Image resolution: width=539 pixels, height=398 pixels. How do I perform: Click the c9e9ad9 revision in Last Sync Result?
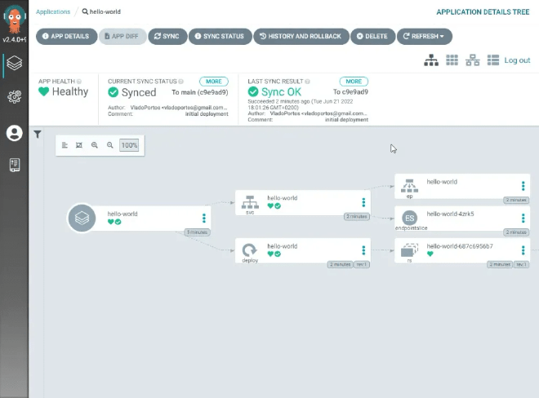(354, 92)
